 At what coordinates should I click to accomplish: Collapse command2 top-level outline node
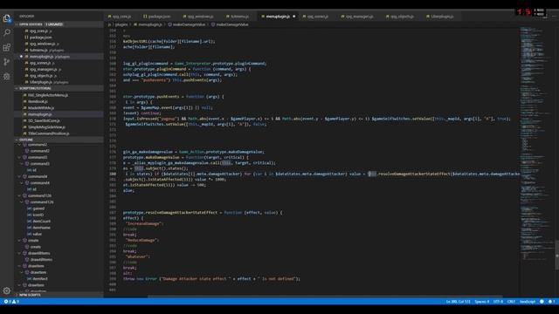click(x=19, y=145)
